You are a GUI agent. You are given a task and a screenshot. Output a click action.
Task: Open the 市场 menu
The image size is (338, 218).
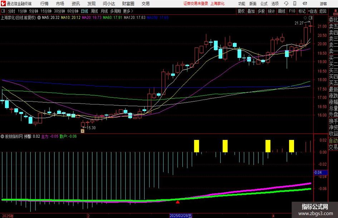click(60, 4)
